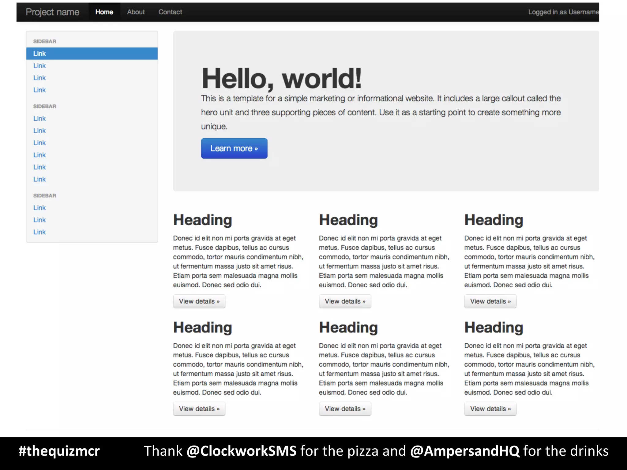This screenshot has height=470, width=627.
Task: Open the About navbar item
Action: click(x=136, y=12)
